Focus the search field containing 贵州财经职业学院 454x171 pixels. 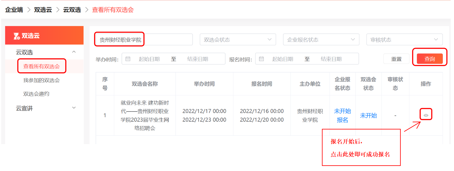click(144, 39)
